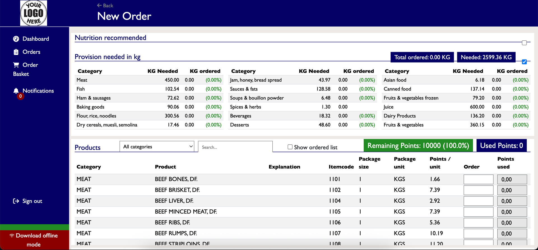Go Back from New Order page

pyautogui.click(x=105, y=6)
